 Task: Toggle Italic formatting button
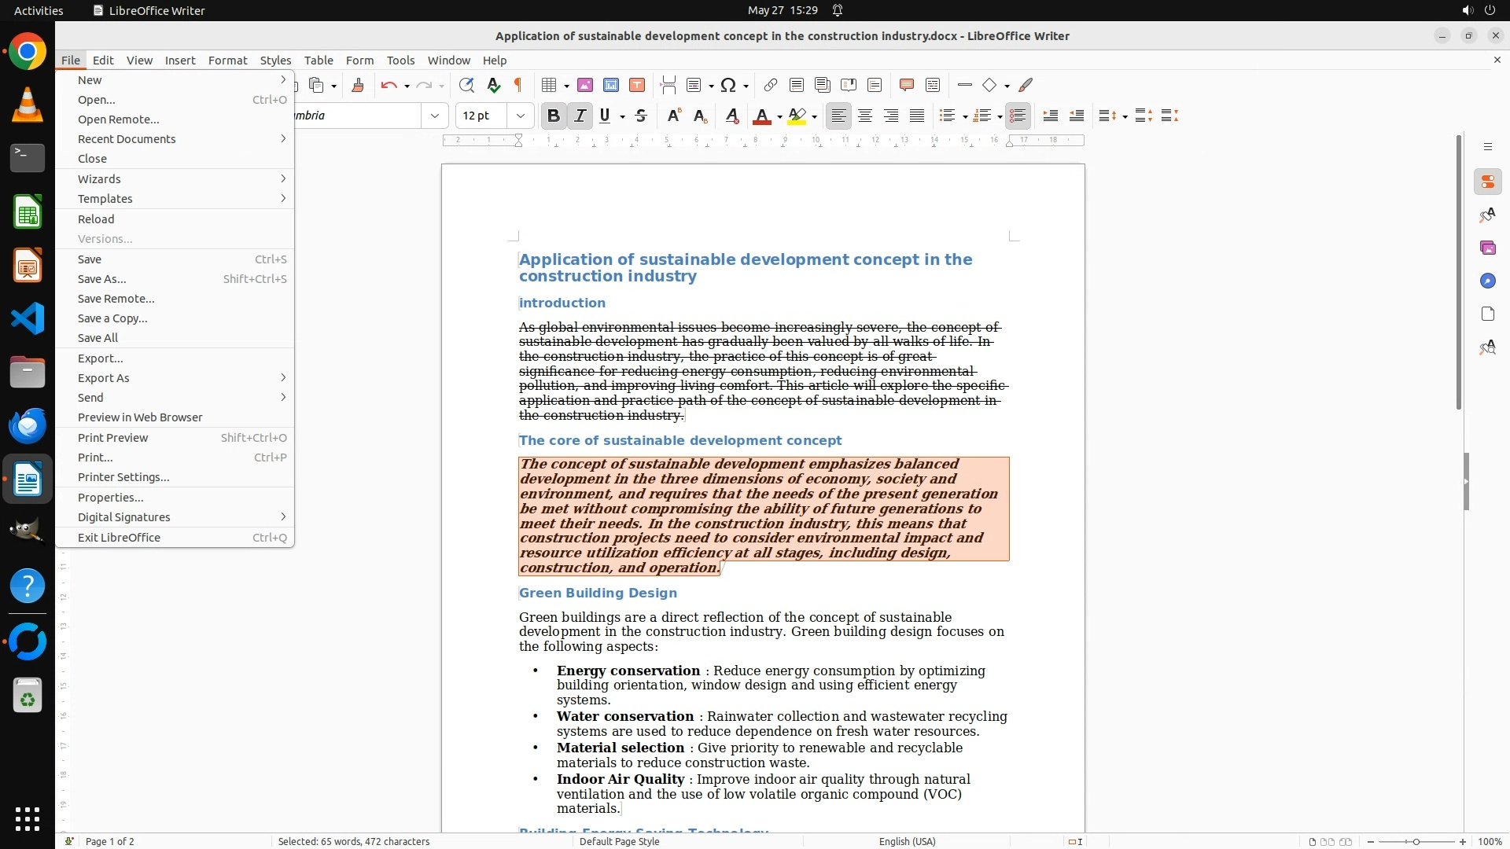(x=580, y=116)
